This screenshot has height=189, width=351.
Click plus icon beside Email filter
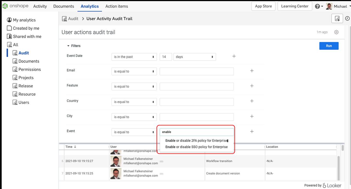pyautogui.click(x=252, y=71)
